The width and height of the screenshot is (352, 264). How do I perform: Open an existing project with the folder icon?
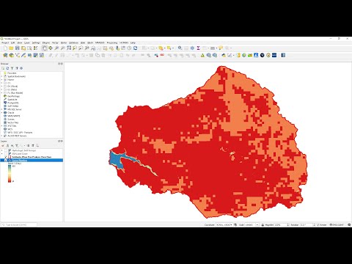click(x=11, y=48)
